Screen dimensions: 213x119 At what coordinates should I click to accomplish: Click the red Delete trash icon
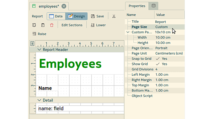coord(52,25)
